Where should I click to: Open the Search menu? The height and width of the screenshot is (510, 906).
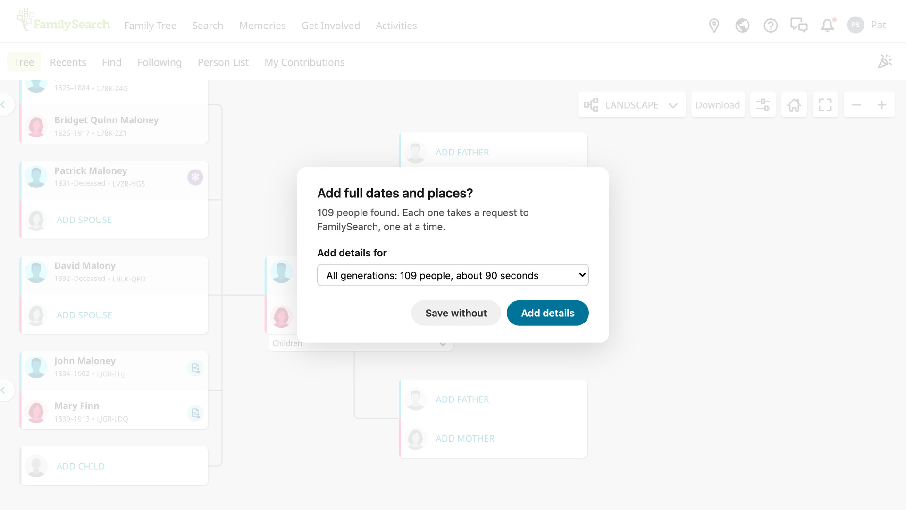point(208,25)
